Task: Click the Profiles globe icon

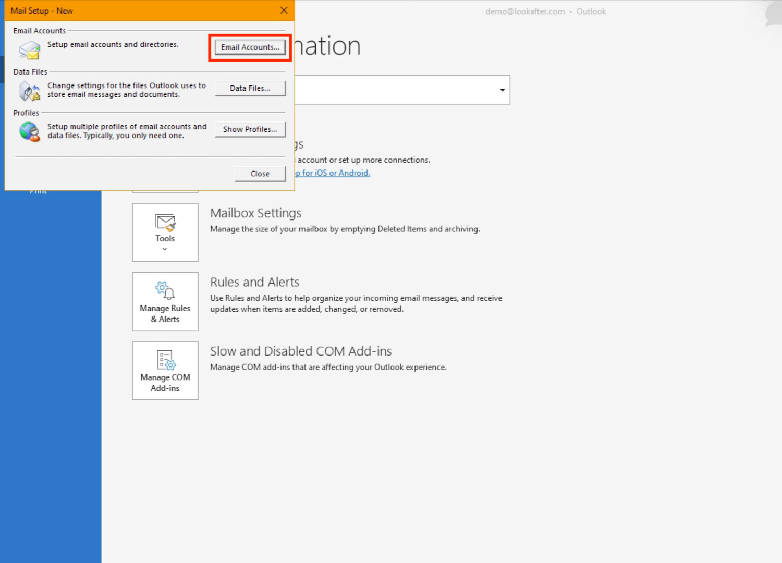Action: pos(29,131)
